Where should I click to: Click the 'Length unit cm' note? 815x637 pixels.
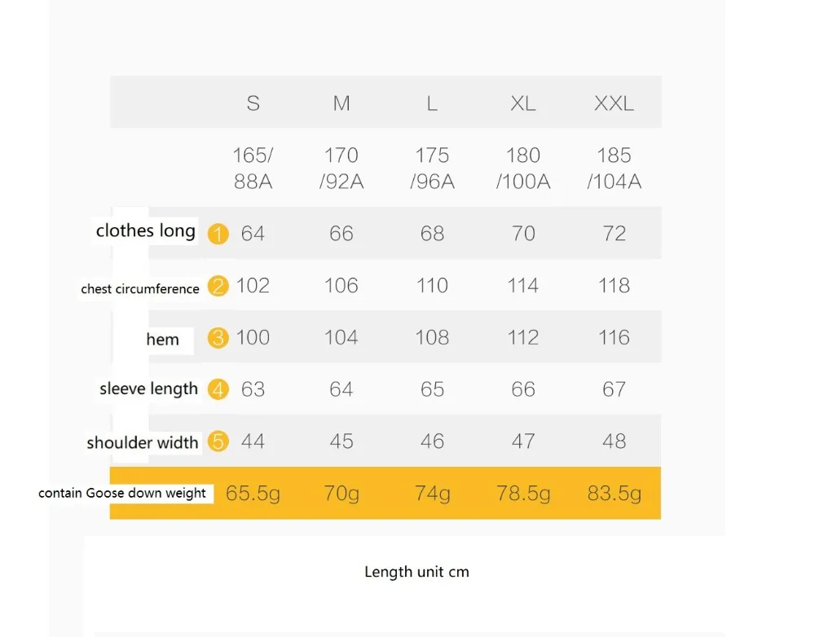(416, 572)
